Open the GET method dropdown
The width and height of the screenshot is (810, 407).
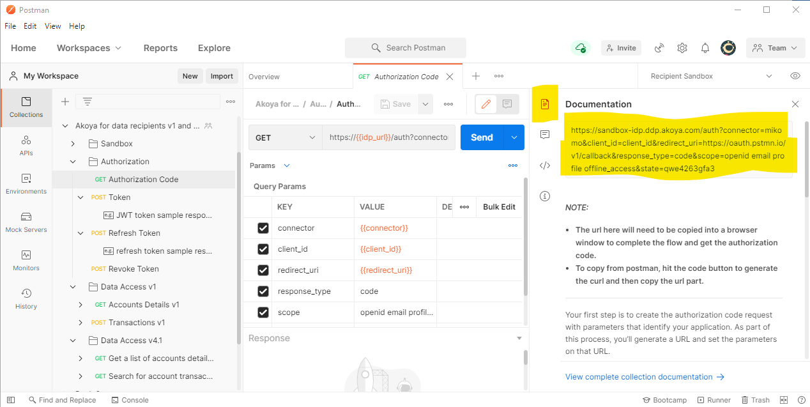[285, 137]
